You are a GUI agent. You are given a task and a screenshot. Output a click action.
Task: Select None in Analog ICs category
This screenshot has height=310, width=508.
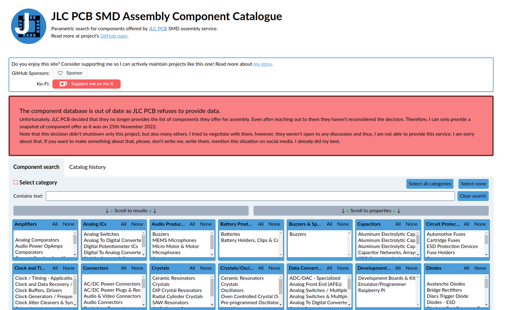click(x=137, y=224)
